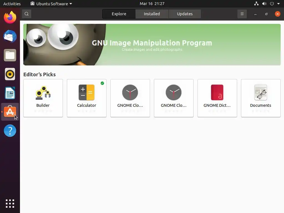The image size is (284, 213).
Task: Show Applications grid
Action: [10, 204]
